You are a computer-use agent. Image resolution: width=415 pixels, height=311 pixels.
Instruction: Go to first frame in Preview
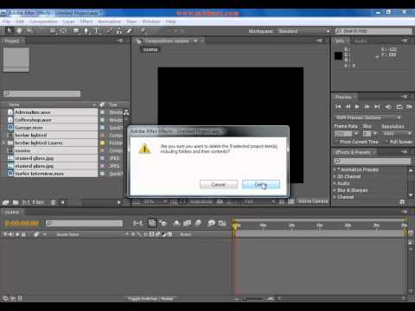(x=338, y=107)
